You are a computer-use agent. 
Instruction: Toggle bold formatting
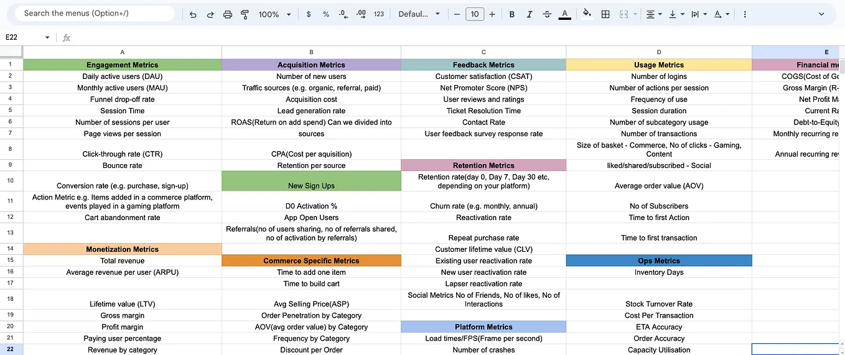point(511,14)
